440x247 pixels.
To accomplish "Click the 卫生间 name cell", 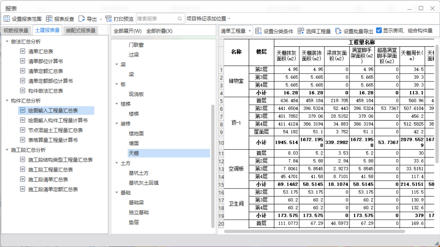I will coord(237,204).
